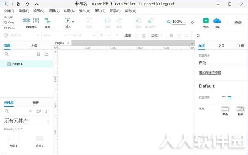Image resolution: width=248 pixels, height=155 pixels.
Task: Open the 所有元件库 library selector
Action: click(26, 121)
